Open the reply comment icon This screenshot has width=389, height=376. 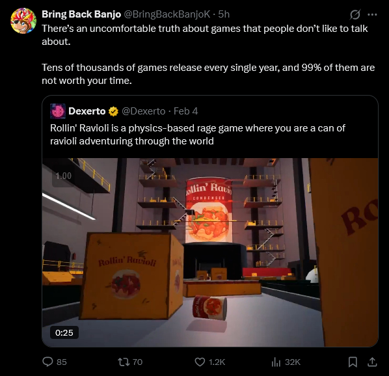click(47, 362)
